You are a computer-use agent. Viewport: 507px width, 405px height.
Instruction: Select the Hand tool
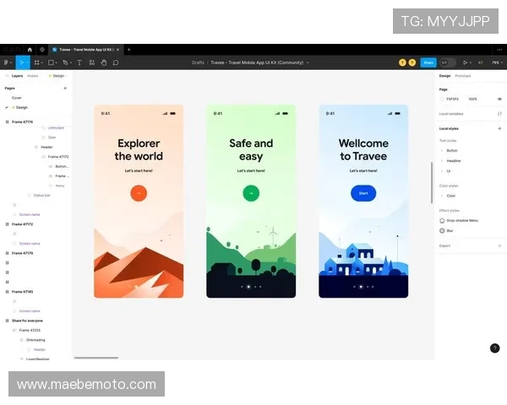(x=103, y=62)
